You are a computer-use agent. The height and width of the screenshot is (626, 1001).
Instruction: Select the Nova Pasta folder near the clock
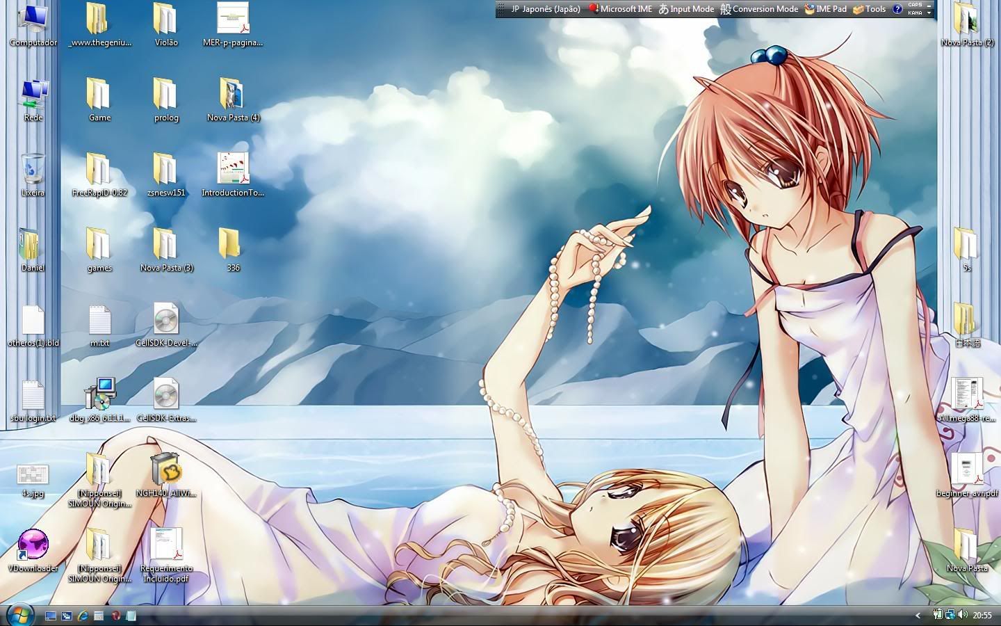pyautogui.click(x=967, y=550)
